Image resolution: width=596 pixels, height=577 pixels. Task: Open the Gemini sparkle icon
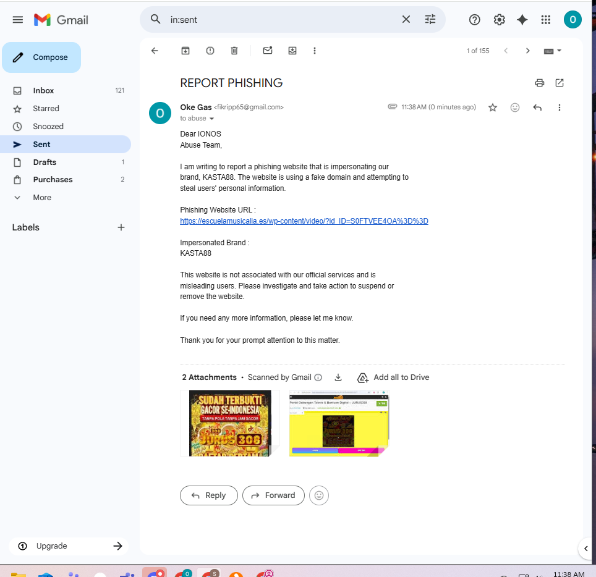(x=522, y=20)
